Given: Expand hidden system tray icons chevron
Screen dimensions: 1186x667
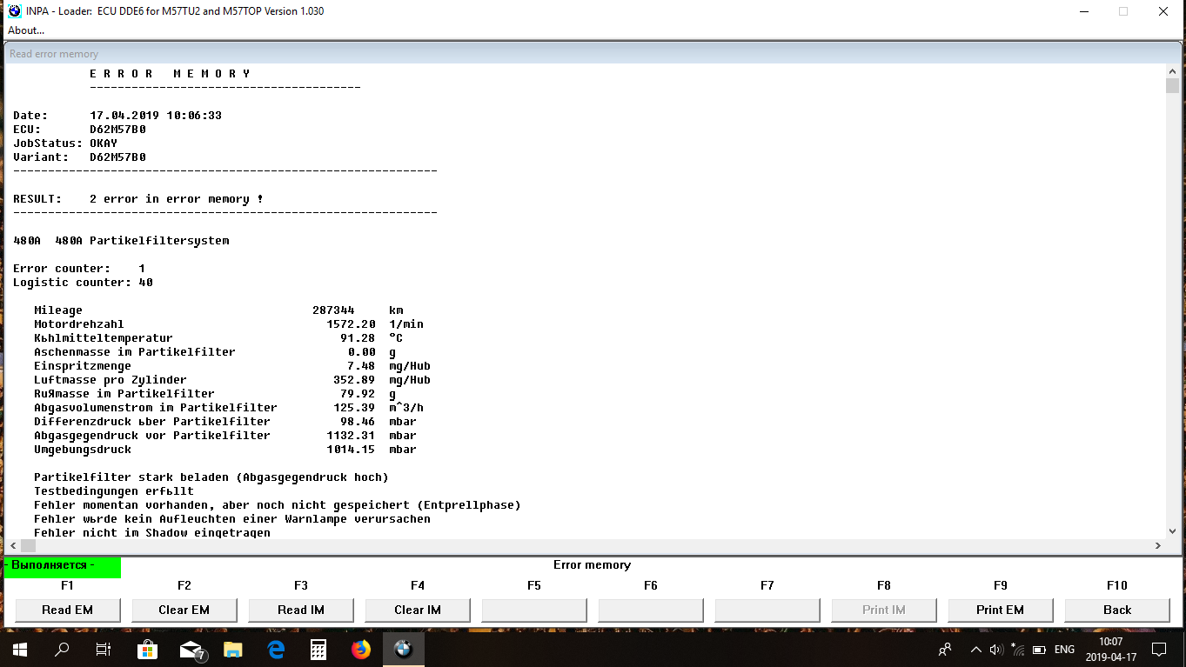Looking at the screenshot, I should pos(975,649).
